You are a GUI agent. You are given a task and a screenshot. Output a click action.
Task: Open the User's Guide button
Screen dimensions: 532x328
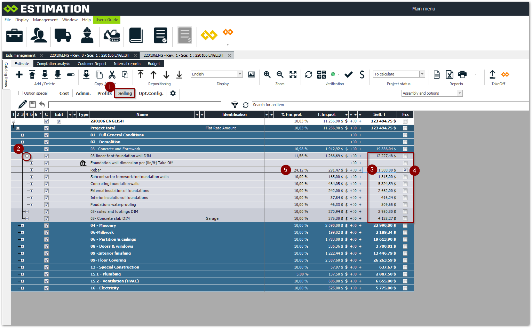[x=106, y=20]
